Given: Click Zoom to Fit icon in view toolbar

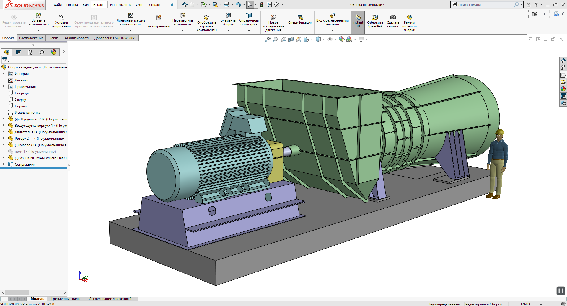Looking at the screenshot, I should (268, 39).
